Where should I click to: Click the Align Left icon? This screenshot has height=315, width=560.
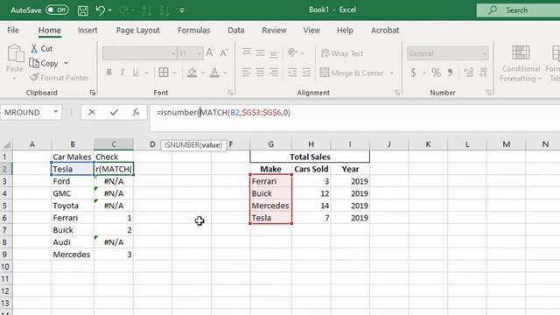[x=247, y=73]
